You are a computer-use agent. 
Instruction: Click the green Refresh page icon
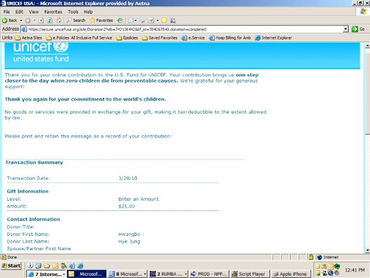point(50,20)
